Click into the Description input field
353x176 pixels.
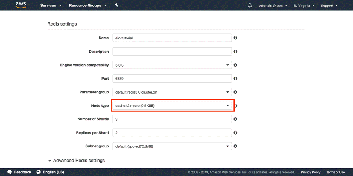(x=172, y=52)
